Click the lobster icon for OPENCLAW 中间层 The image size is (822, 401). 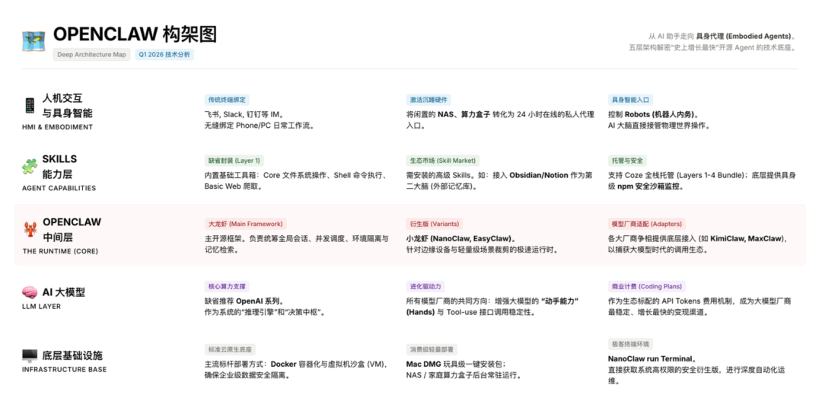tap(30, 229)
